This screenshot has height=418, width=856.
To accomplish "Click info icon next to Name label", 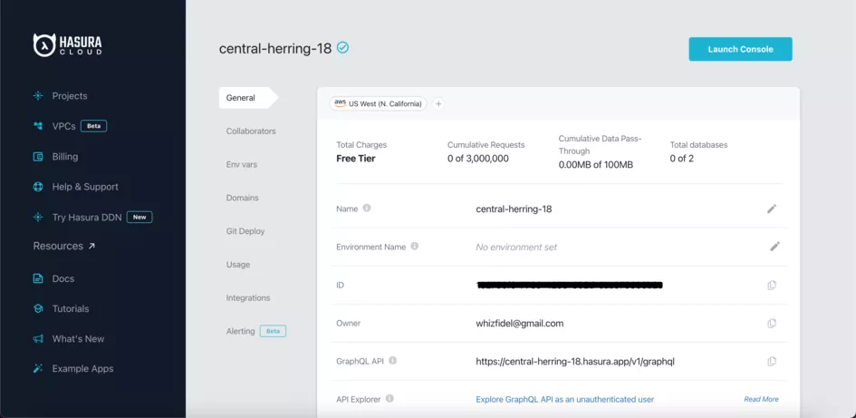I will click(x=367, y=209).
